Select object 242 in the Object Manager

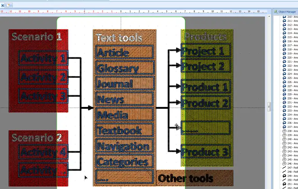coord(292,147)
